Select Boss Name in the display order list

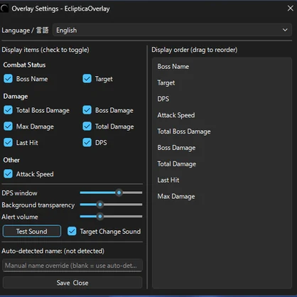click(x=222, y=67)
